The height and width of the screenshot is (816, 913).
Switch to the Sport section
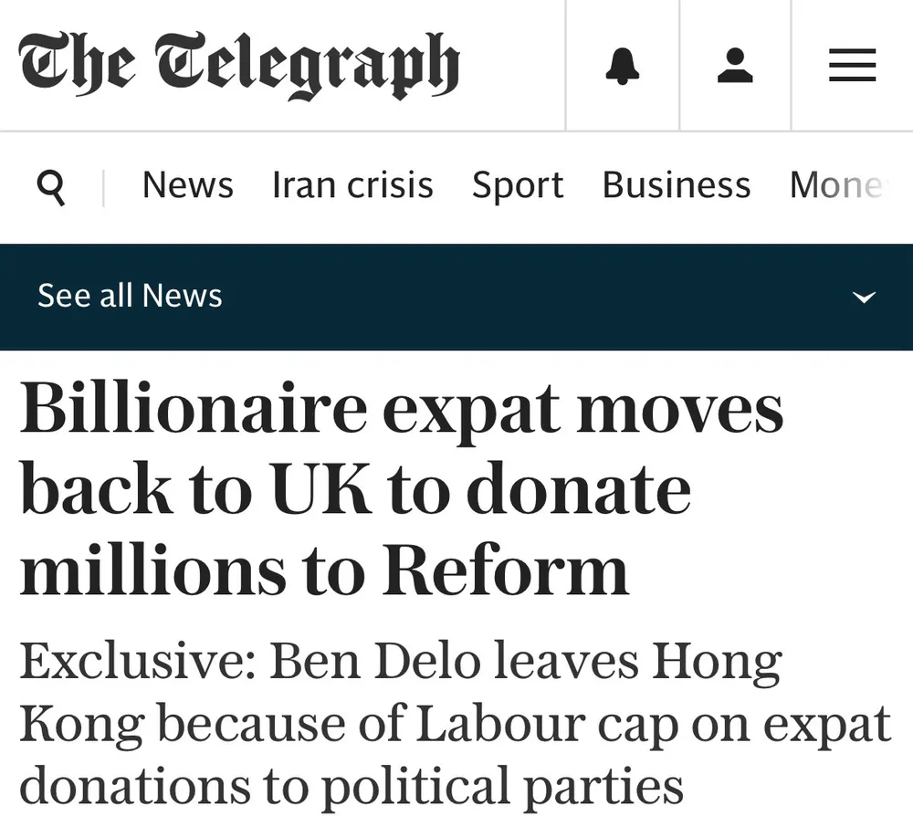click(x=518, y=185)
